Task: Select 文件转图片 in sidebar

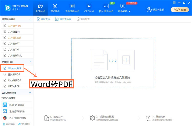Action: 17,32
